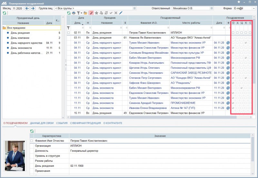Open filter options in День filter cell
This screenshot has height=178, width=258.
tap(83, 28)
